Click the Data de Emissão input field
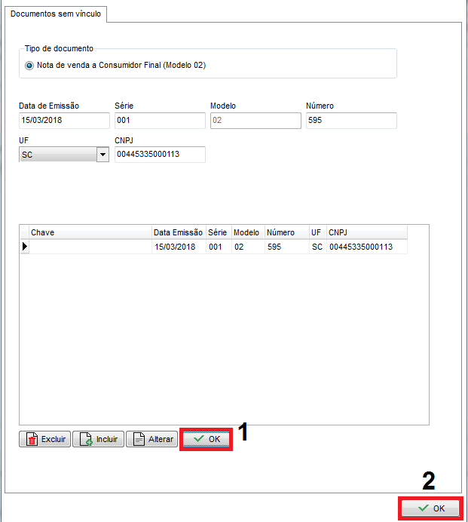 [64, 121]
